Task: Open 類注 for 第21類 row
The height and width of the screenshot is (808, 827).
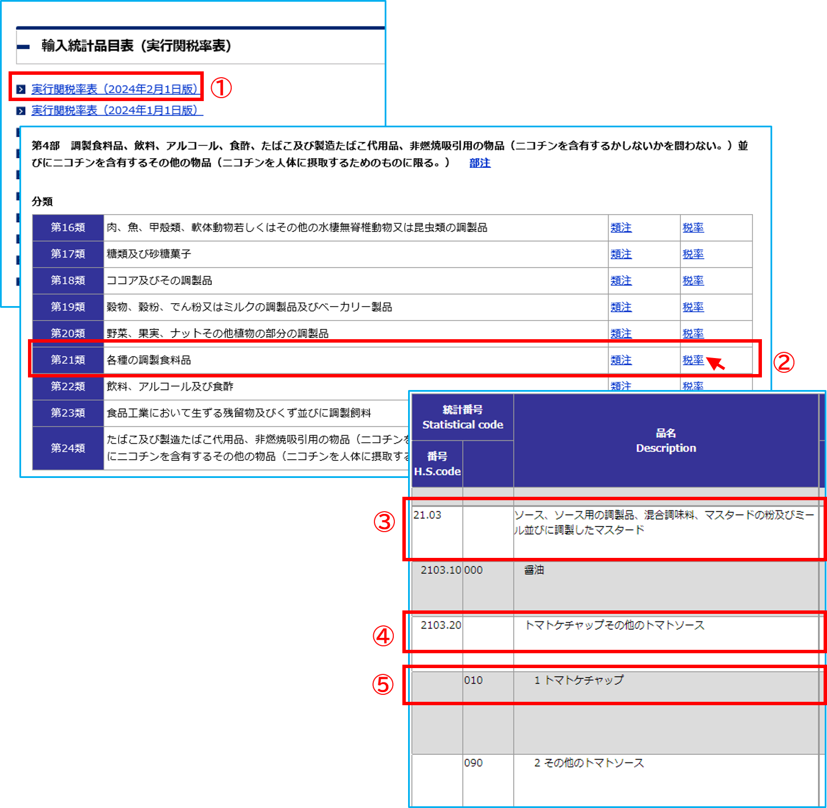Action: 621,360
